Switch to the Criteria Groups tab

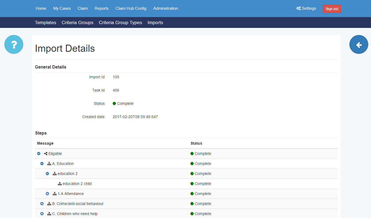(x=77, y=22)
